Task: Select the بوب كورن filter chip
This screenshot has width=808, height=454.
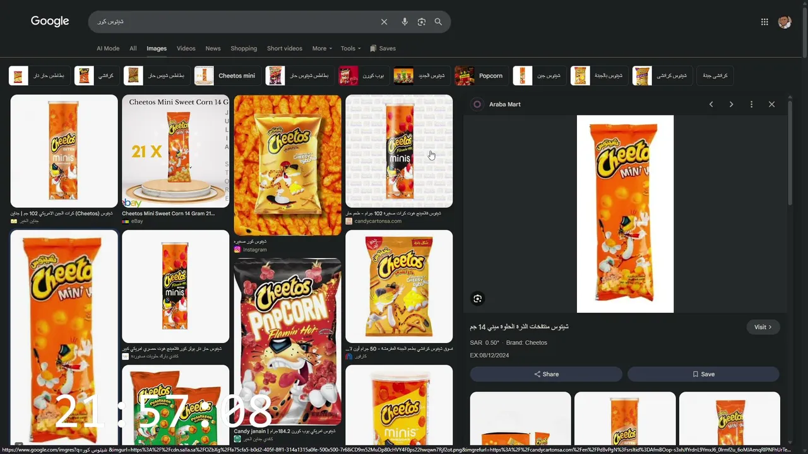Action: coord(364,76)
